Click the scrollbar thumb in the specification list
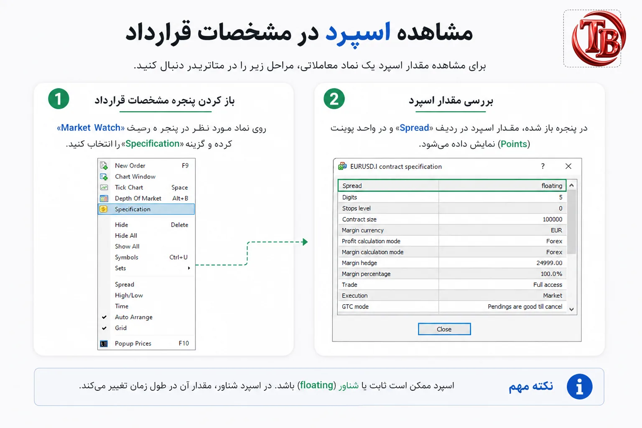The image size is (642, 428). (571, 222)
